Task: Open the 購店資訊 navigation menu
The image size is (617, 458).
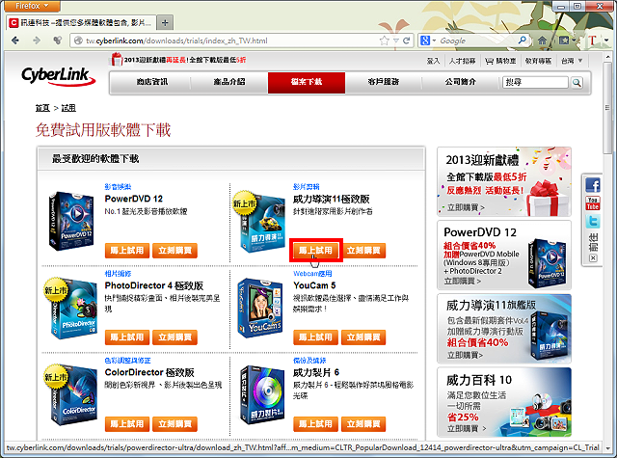Action: [152, 82]
